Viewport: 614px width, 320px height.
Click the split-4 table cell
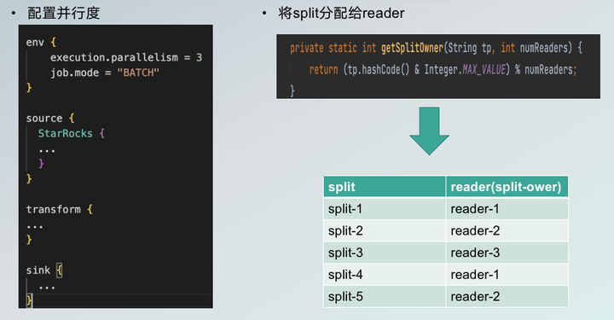click(x=385, y=275)
